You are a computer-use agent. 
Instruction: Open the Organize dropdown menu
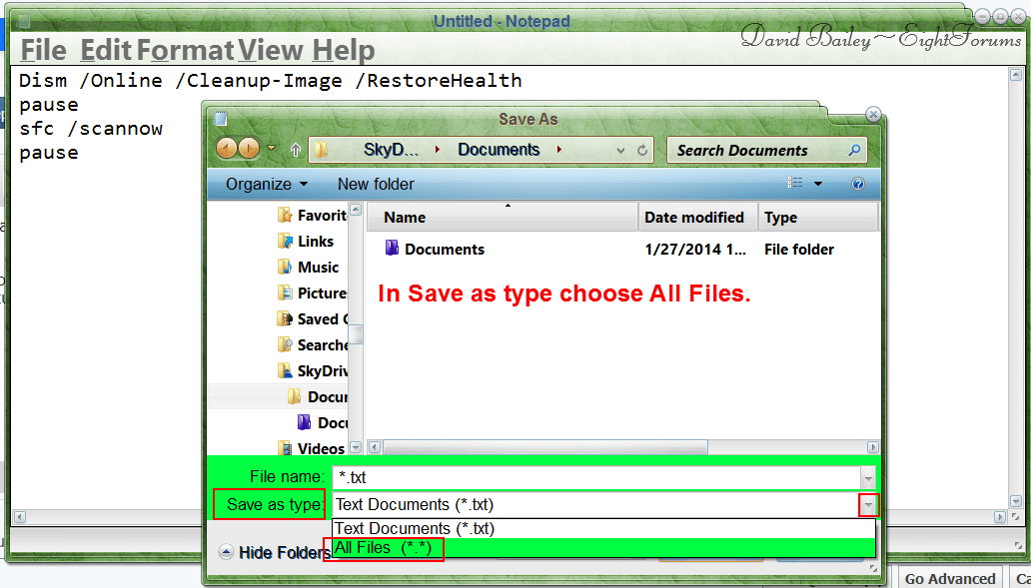pos(266,184)
